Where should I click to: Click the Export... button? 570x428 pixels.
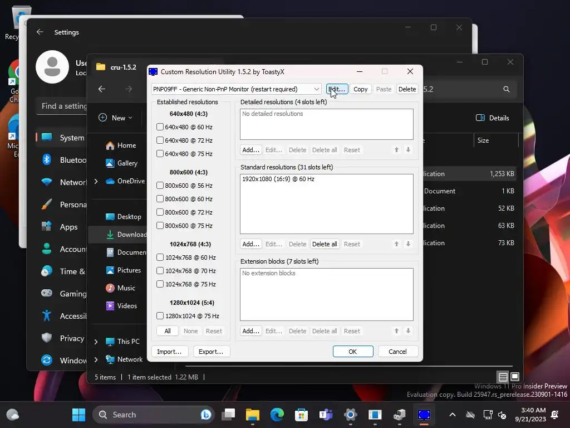(211, 352)
